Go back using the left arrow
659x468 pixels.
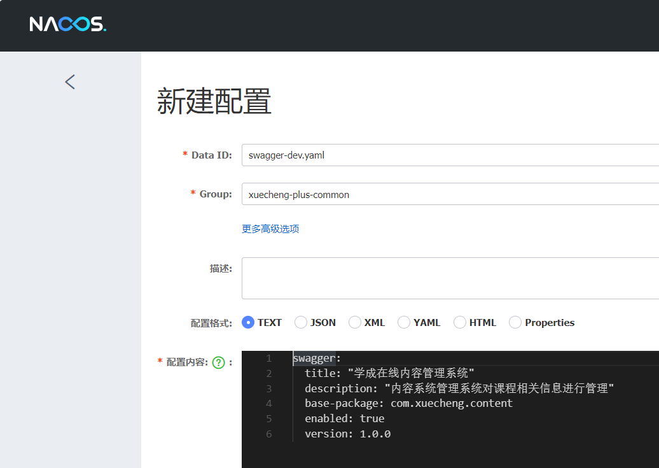coord(70,82)
